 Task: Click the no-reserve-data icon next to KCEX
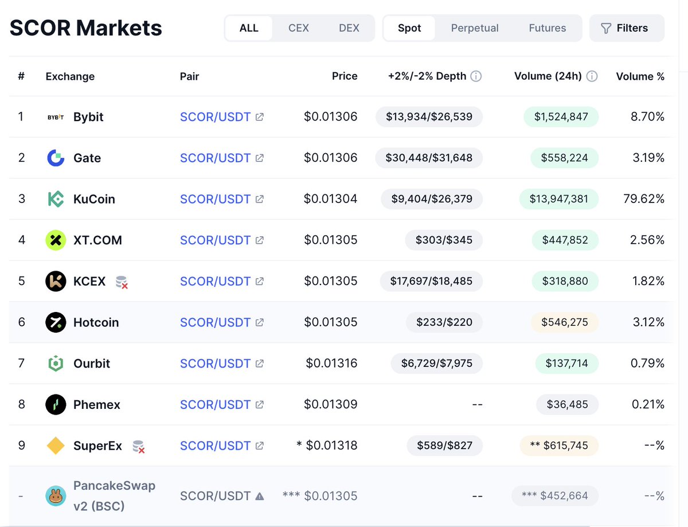click(121, 282)
